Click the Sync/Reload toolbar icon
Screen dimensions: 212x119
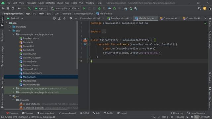coord(13,8)
